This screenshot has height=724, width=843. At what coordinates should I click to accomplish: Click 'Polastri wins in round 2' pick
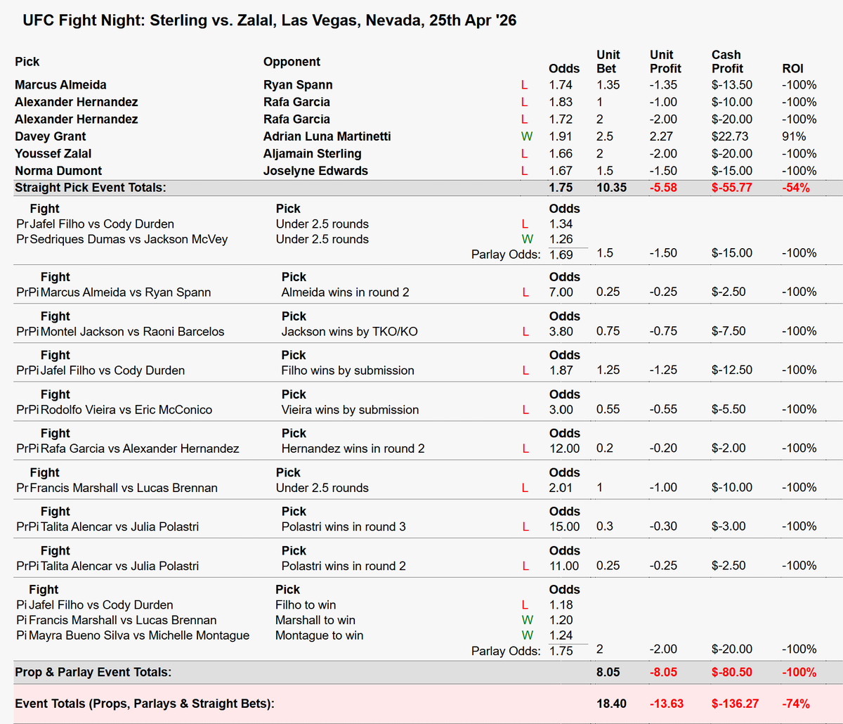[344, 566]
